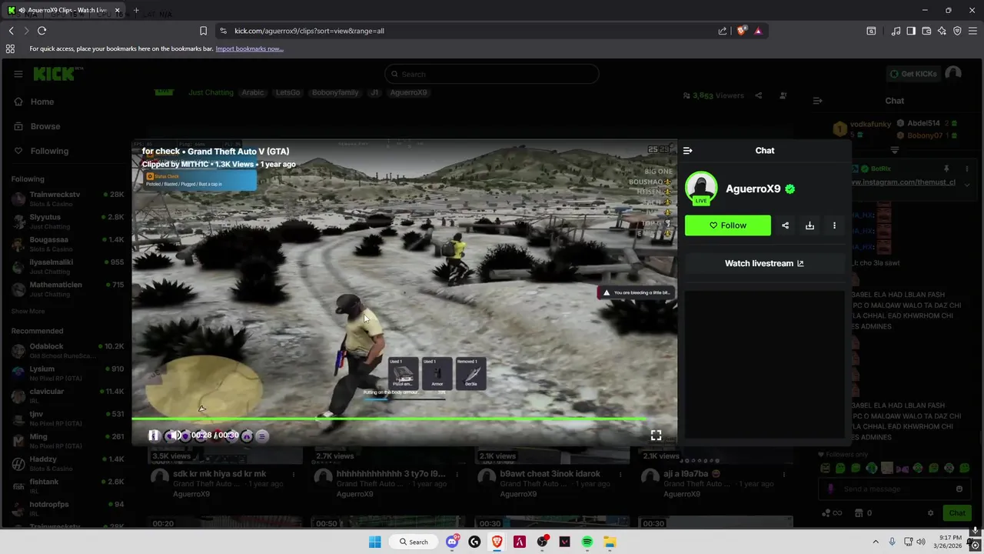Enter fullscreen on the clip player
The image size is (984, 554).
click(x=656, y=436)
